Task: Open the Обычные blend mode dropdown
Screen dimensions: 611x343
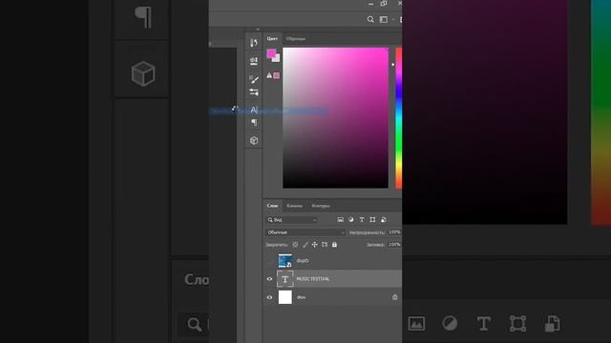Action: (x=305, y=232)
